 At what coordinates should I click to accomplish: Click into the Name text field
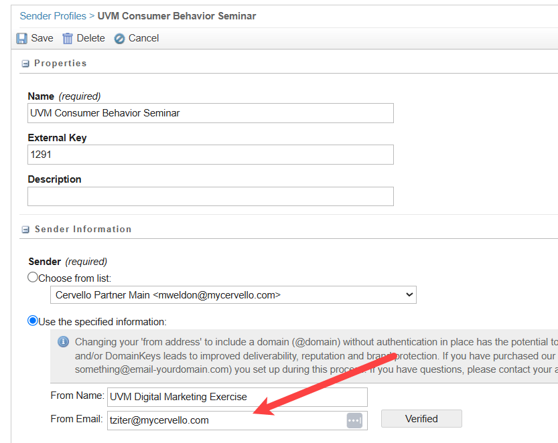coord(210,113)
